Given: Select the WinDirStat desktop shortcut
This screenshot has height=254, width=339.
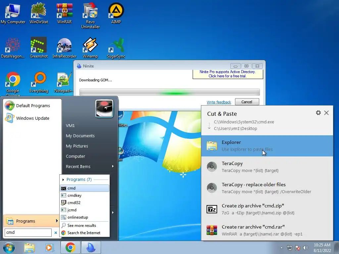Looking at the screenshot, I should 39,13.
